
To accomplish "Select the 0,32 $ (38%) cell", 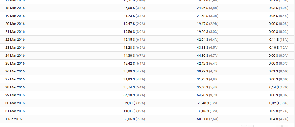I will (279, 103).
